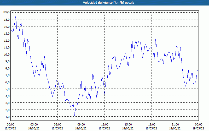Select the '18/03/22' date under 03:00

point(34,128)
